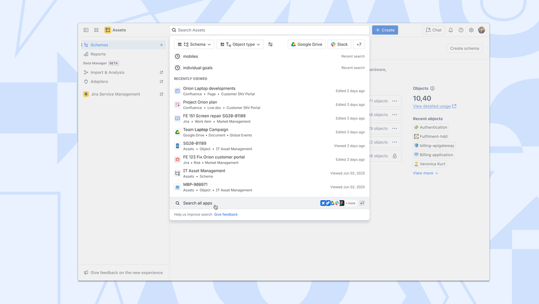Add a new schema with plus icon
Image resolution: width=539 pixels, height=304 pixels.
pos(161,45)
